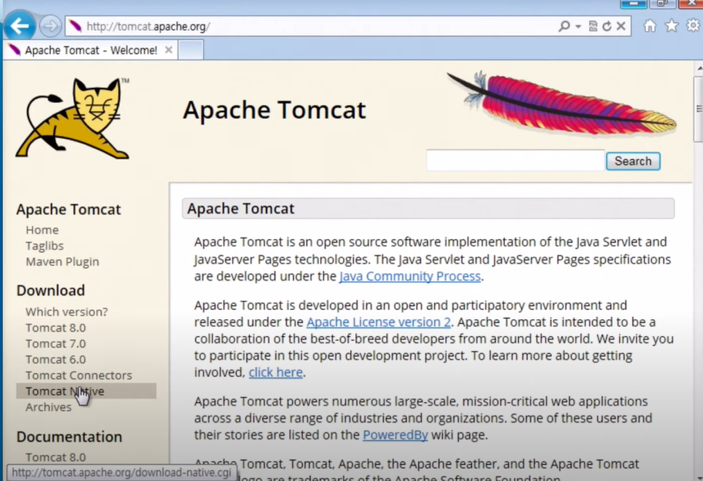Click the browser back arrow button

[20, 25]
